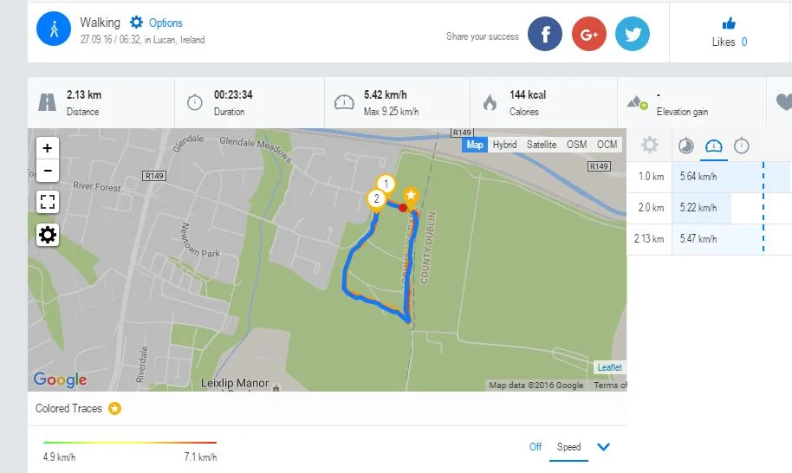Click the splits table settings gear
This screenshot has height=473, width=792.
[x=650, y=146]
